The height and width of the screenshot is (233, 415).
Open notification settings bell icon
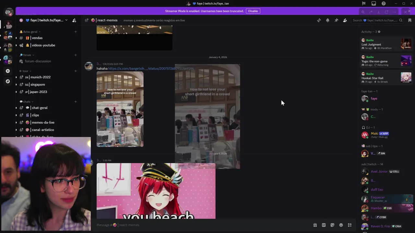click(327, 20)
